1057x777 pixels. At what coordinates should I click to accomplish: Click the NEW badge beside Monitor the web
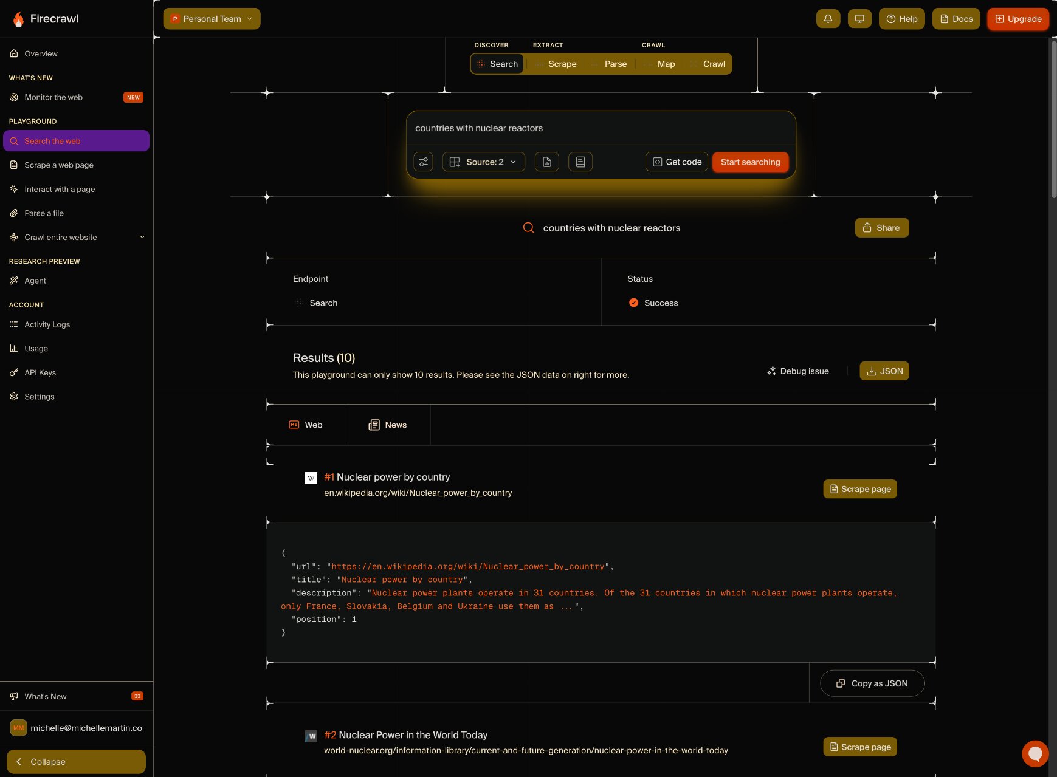click(133, 97)
